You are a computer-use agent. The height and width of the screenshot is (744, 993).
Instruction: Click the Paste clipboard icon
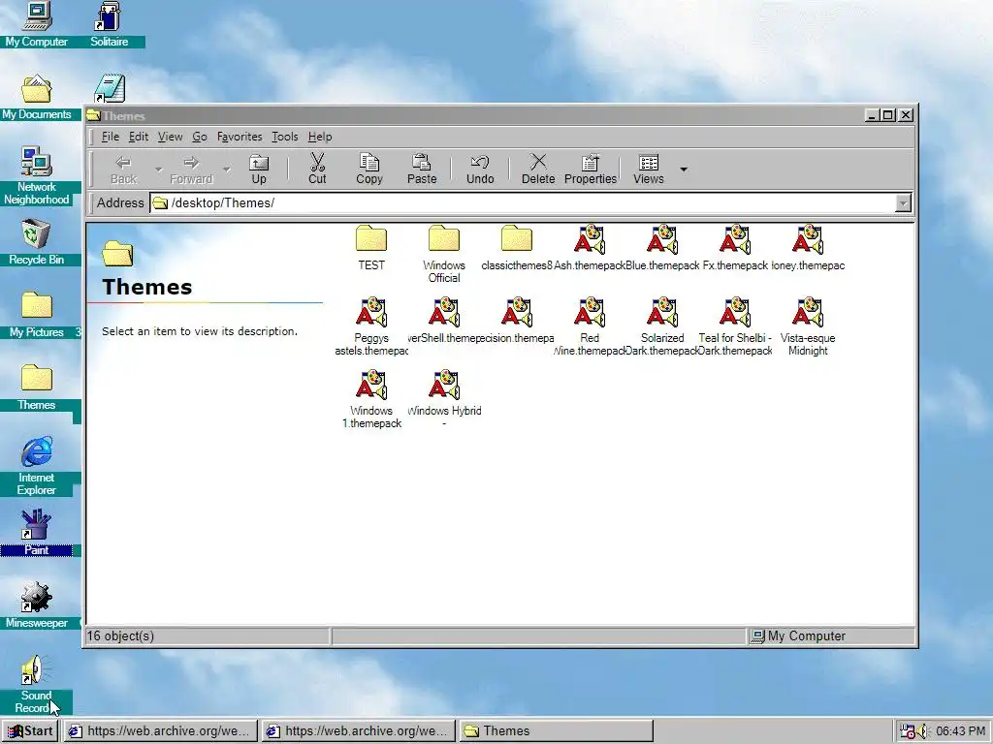pos(422,163)
